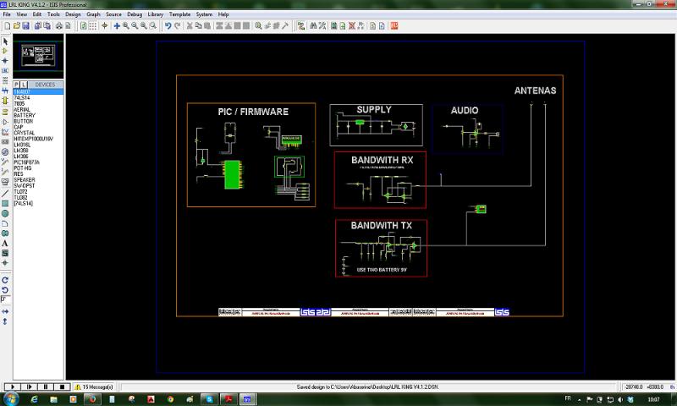Screen dimensions: 677x406
Task: Click the blue Center at cursor icon
Action: click(x=117, y=26)
